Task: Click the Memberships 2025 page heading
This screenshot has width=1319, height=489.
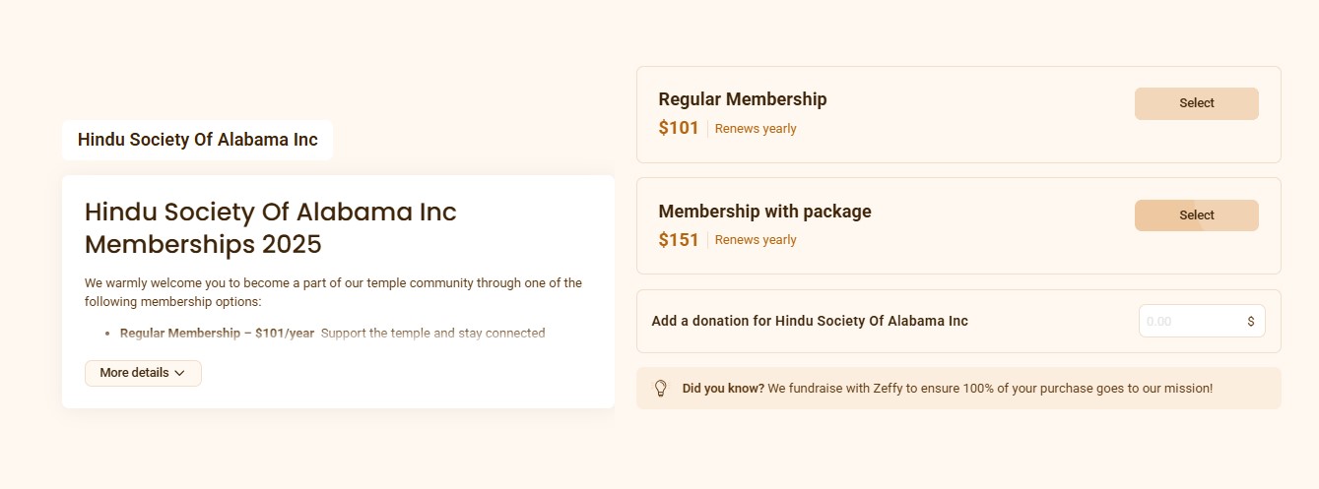Action: (271, 227)
